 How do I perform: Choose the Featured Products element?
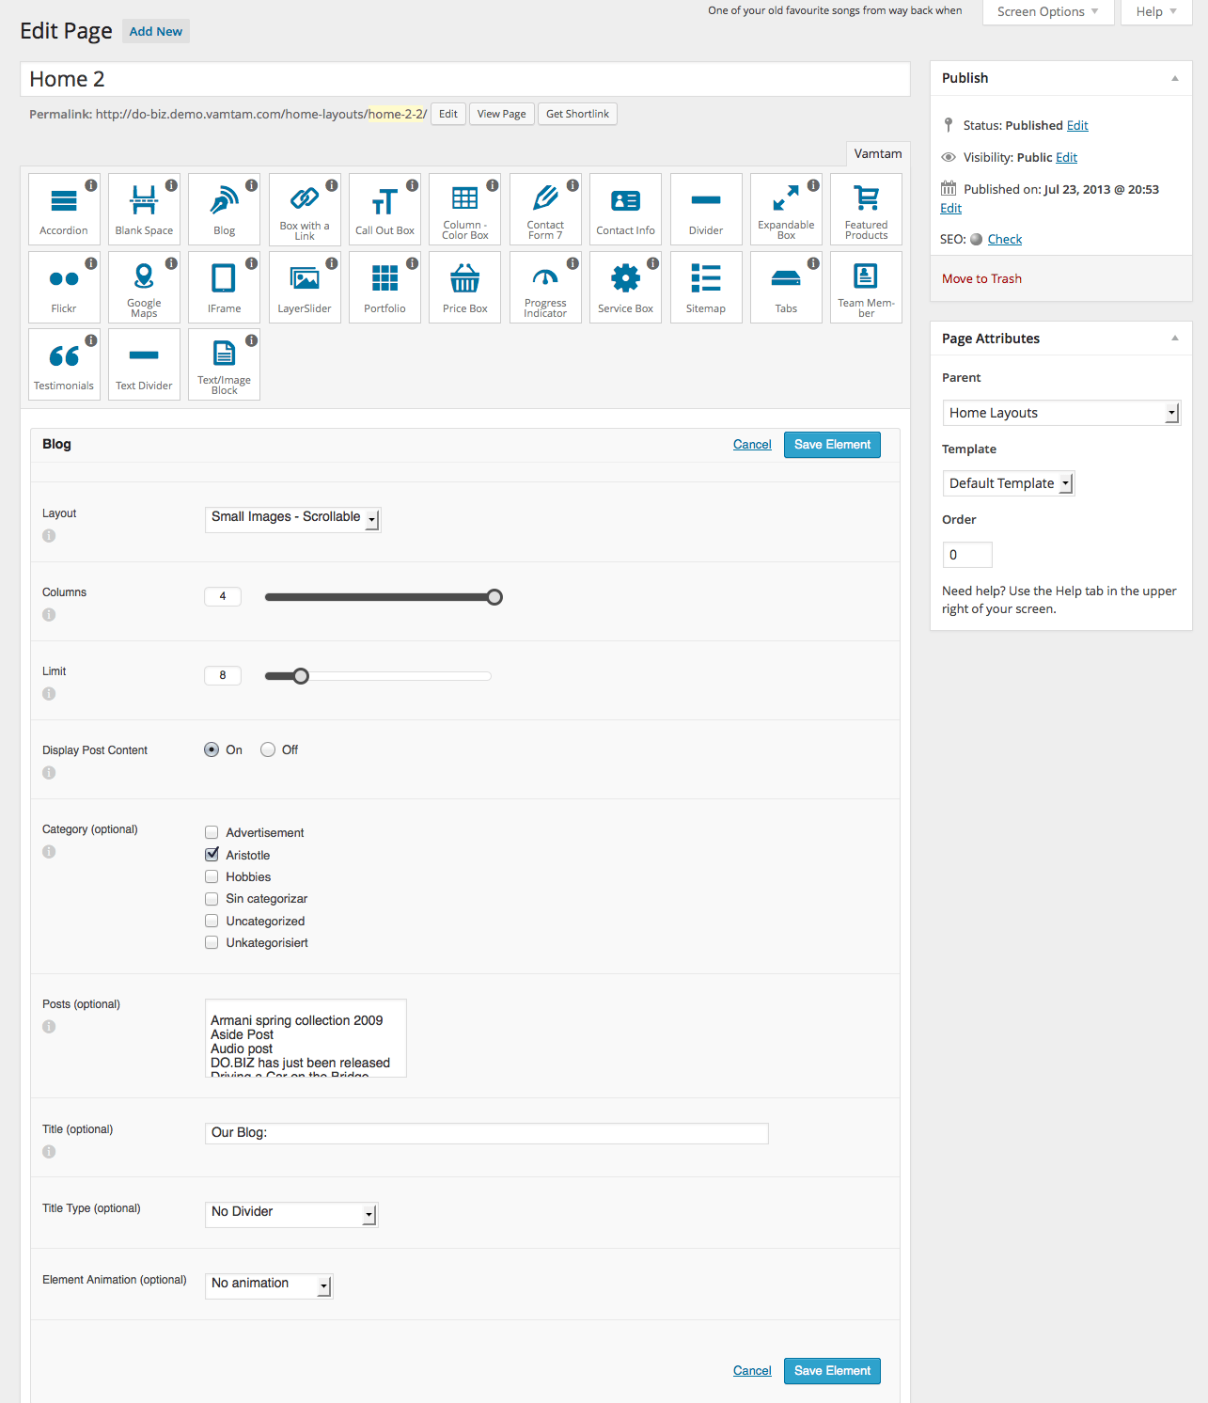866,209
